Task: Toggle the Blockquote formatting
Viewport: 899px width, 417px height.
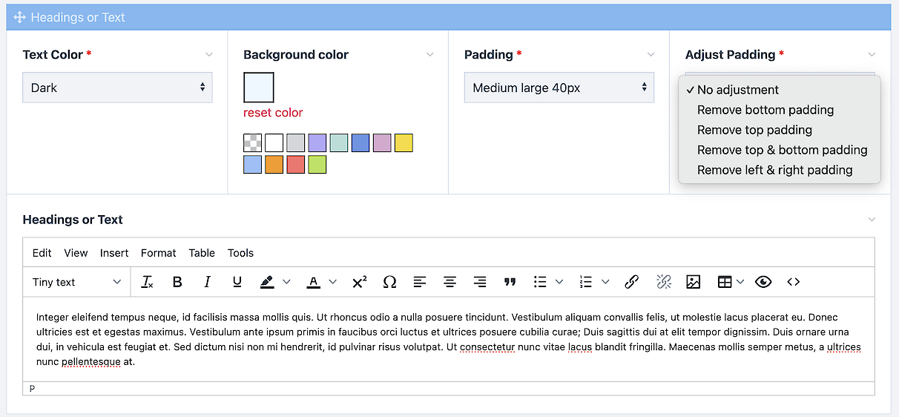Action: pyautogui.click(x=510, y=282)
